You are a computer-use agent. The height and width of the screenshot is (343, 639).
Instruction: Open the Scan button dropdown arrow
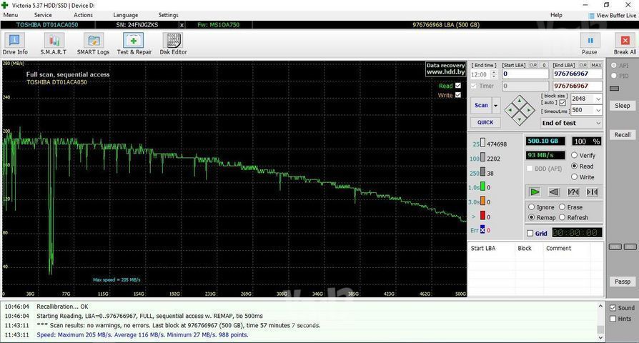[x=496, y=106]
